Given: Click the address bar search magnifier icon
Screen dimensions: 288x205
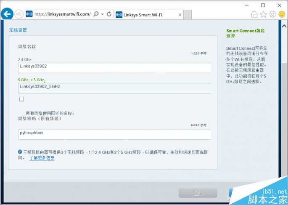Looking at the screenshot, I should pyautogui.click(x=96, y=14).
